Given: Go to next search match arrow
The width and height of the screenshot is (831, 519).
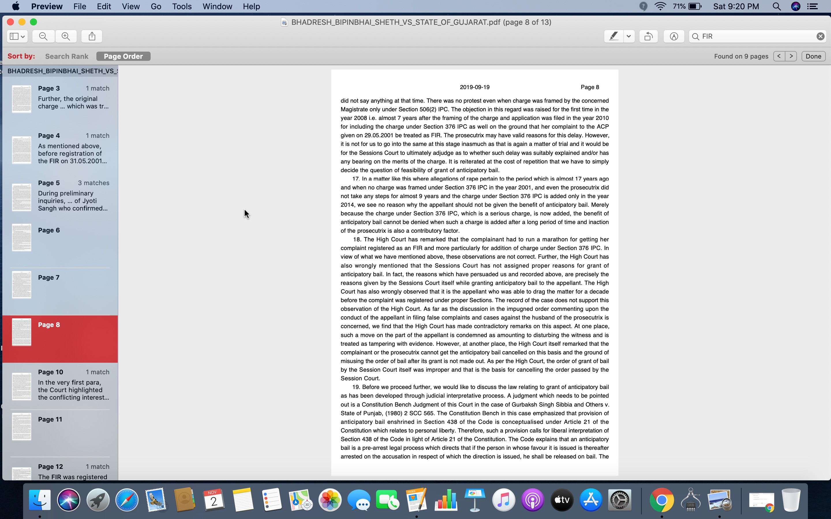Looking at the screenshot, I should (791, 56).
